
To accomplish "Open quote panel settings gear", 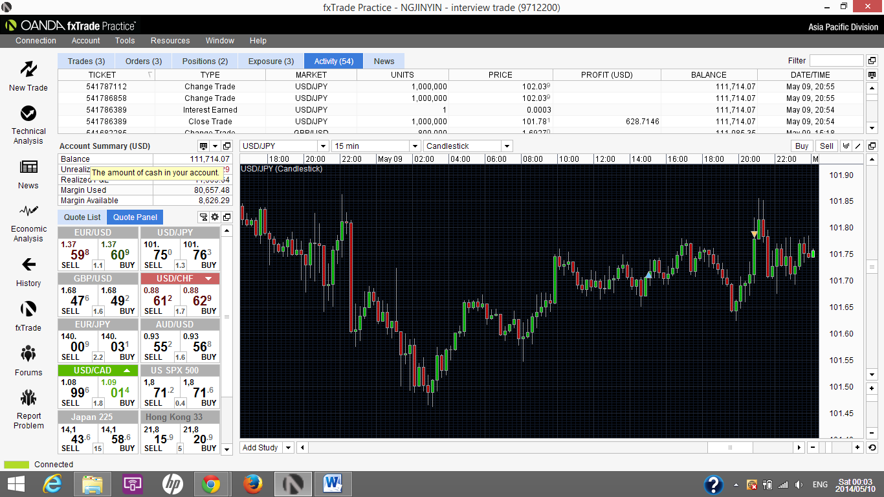I will [215, 217].
